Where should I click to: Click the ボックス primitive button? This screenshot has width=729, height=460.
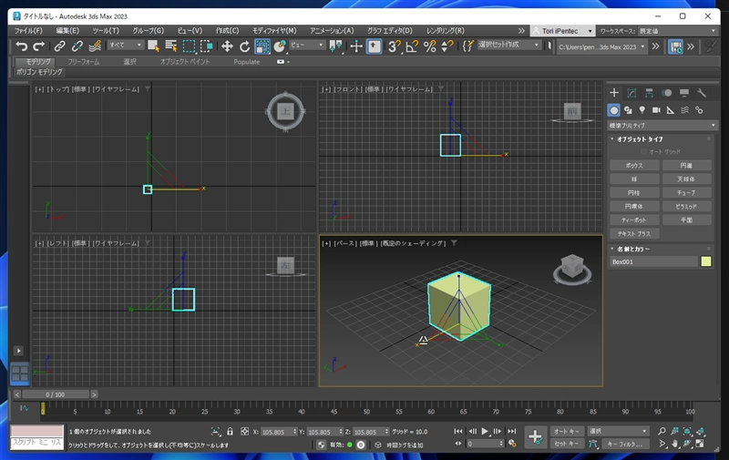click(x=634, y=166)
